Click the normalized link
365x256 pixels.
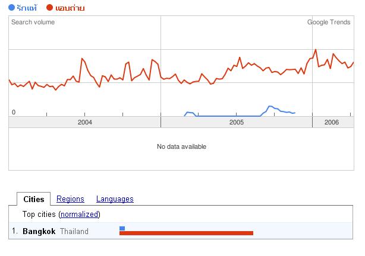tap(80, 215)
